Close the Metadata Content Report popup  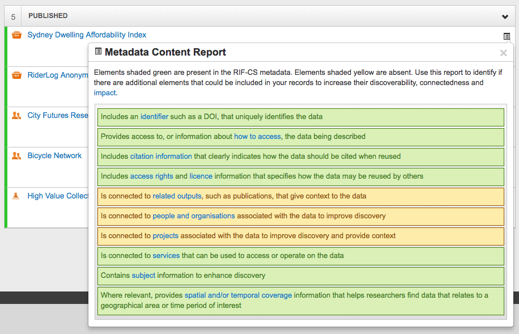503,53
